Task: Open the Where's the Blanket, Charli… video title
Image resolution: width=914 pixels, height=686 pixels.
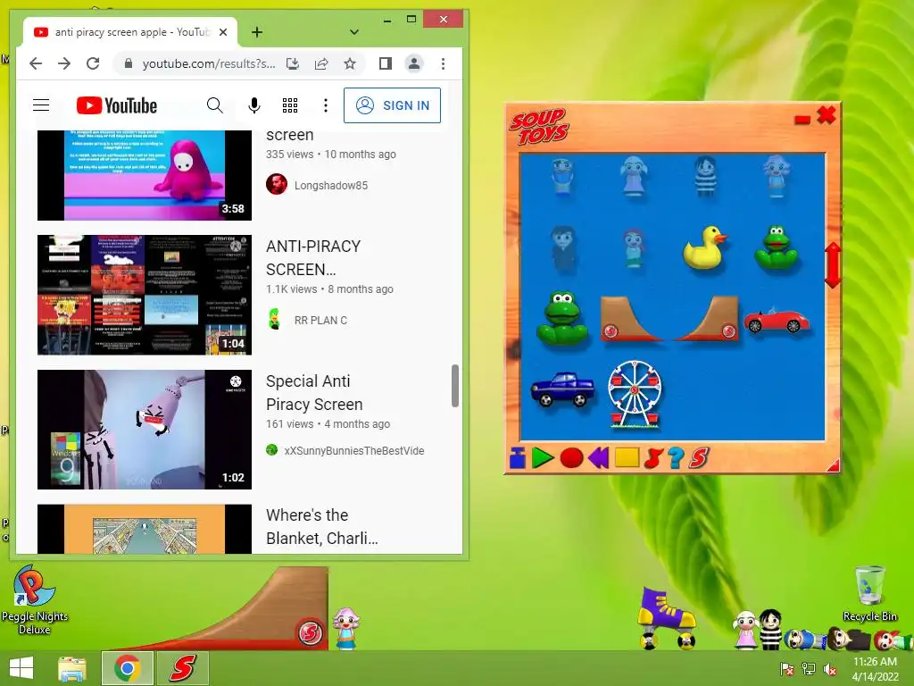Action: pos(321,527)
